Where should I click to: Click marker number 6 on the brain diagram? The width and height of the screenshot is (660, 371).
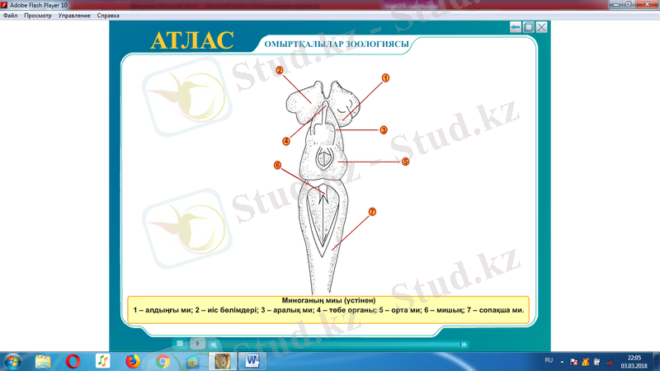277,165
